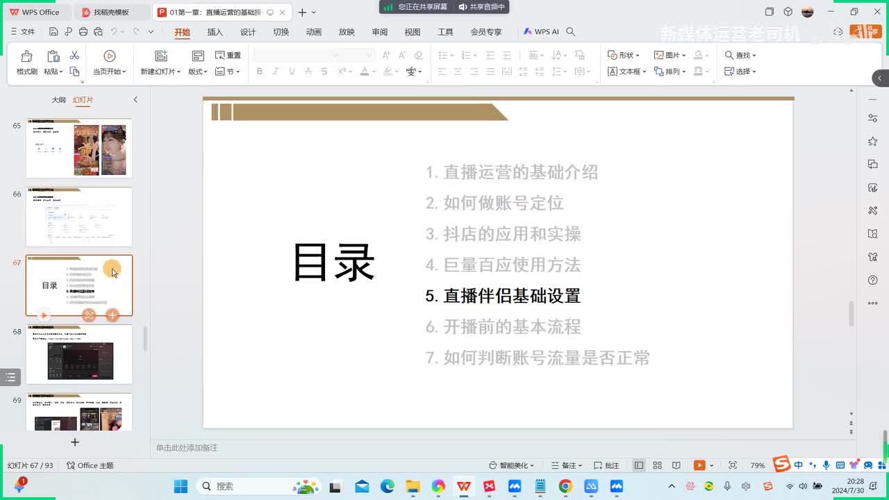Click the Comments (批注) button in status bar
Image resolution: width=889 pixels, height=500 pixels.
click(606, 465)
